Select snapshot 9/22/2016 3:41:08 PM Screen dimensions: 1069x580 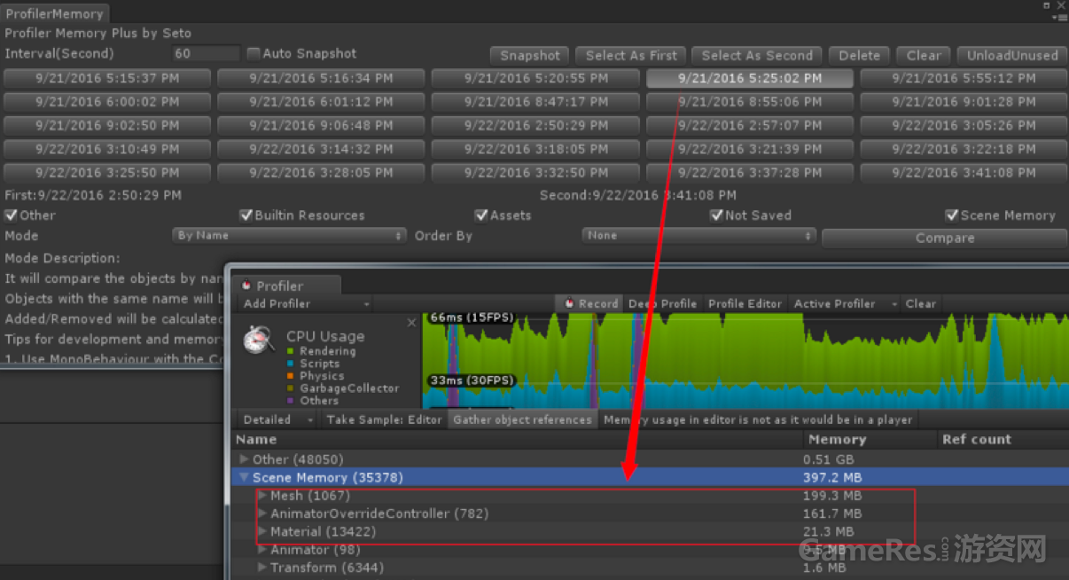(x=964, y=173)
